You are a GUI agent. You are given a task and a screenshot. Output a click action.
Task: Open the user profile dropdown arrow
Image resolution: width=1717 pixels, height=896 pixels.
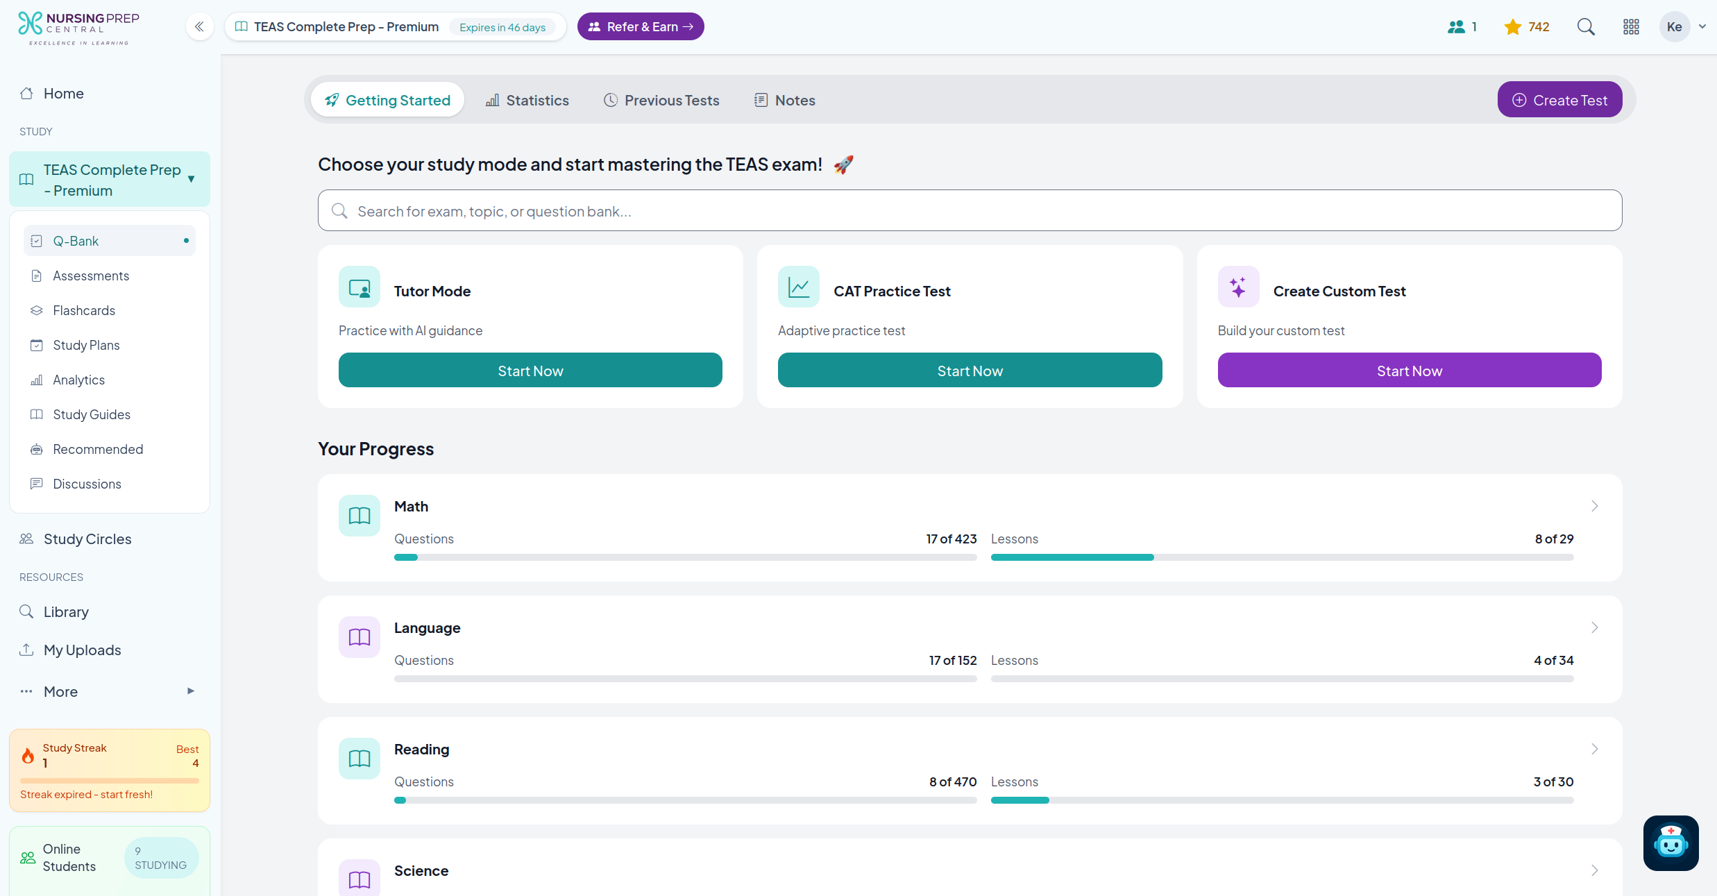(x=1702, y=27)
